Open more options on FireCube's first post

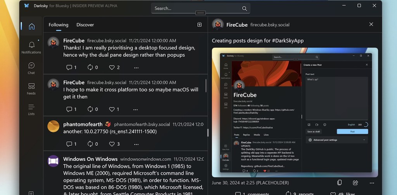pos(136,67)
